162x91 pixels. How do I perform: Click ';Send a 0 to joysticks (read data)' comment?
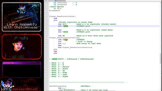94,30
